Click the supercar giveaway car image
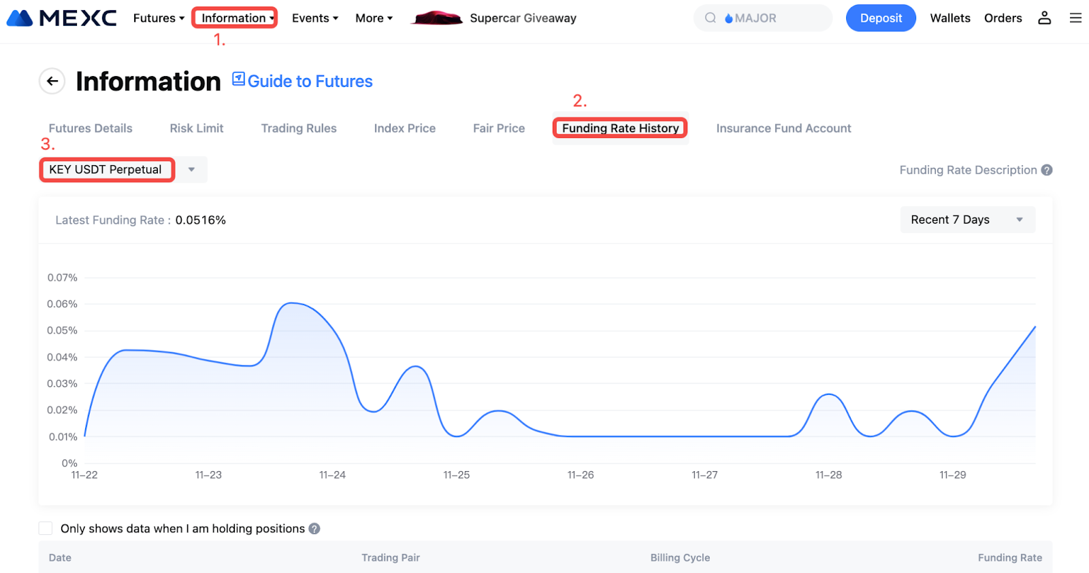Image resolution: width=1089 pixels, height=573 pixels. point(437,18)
